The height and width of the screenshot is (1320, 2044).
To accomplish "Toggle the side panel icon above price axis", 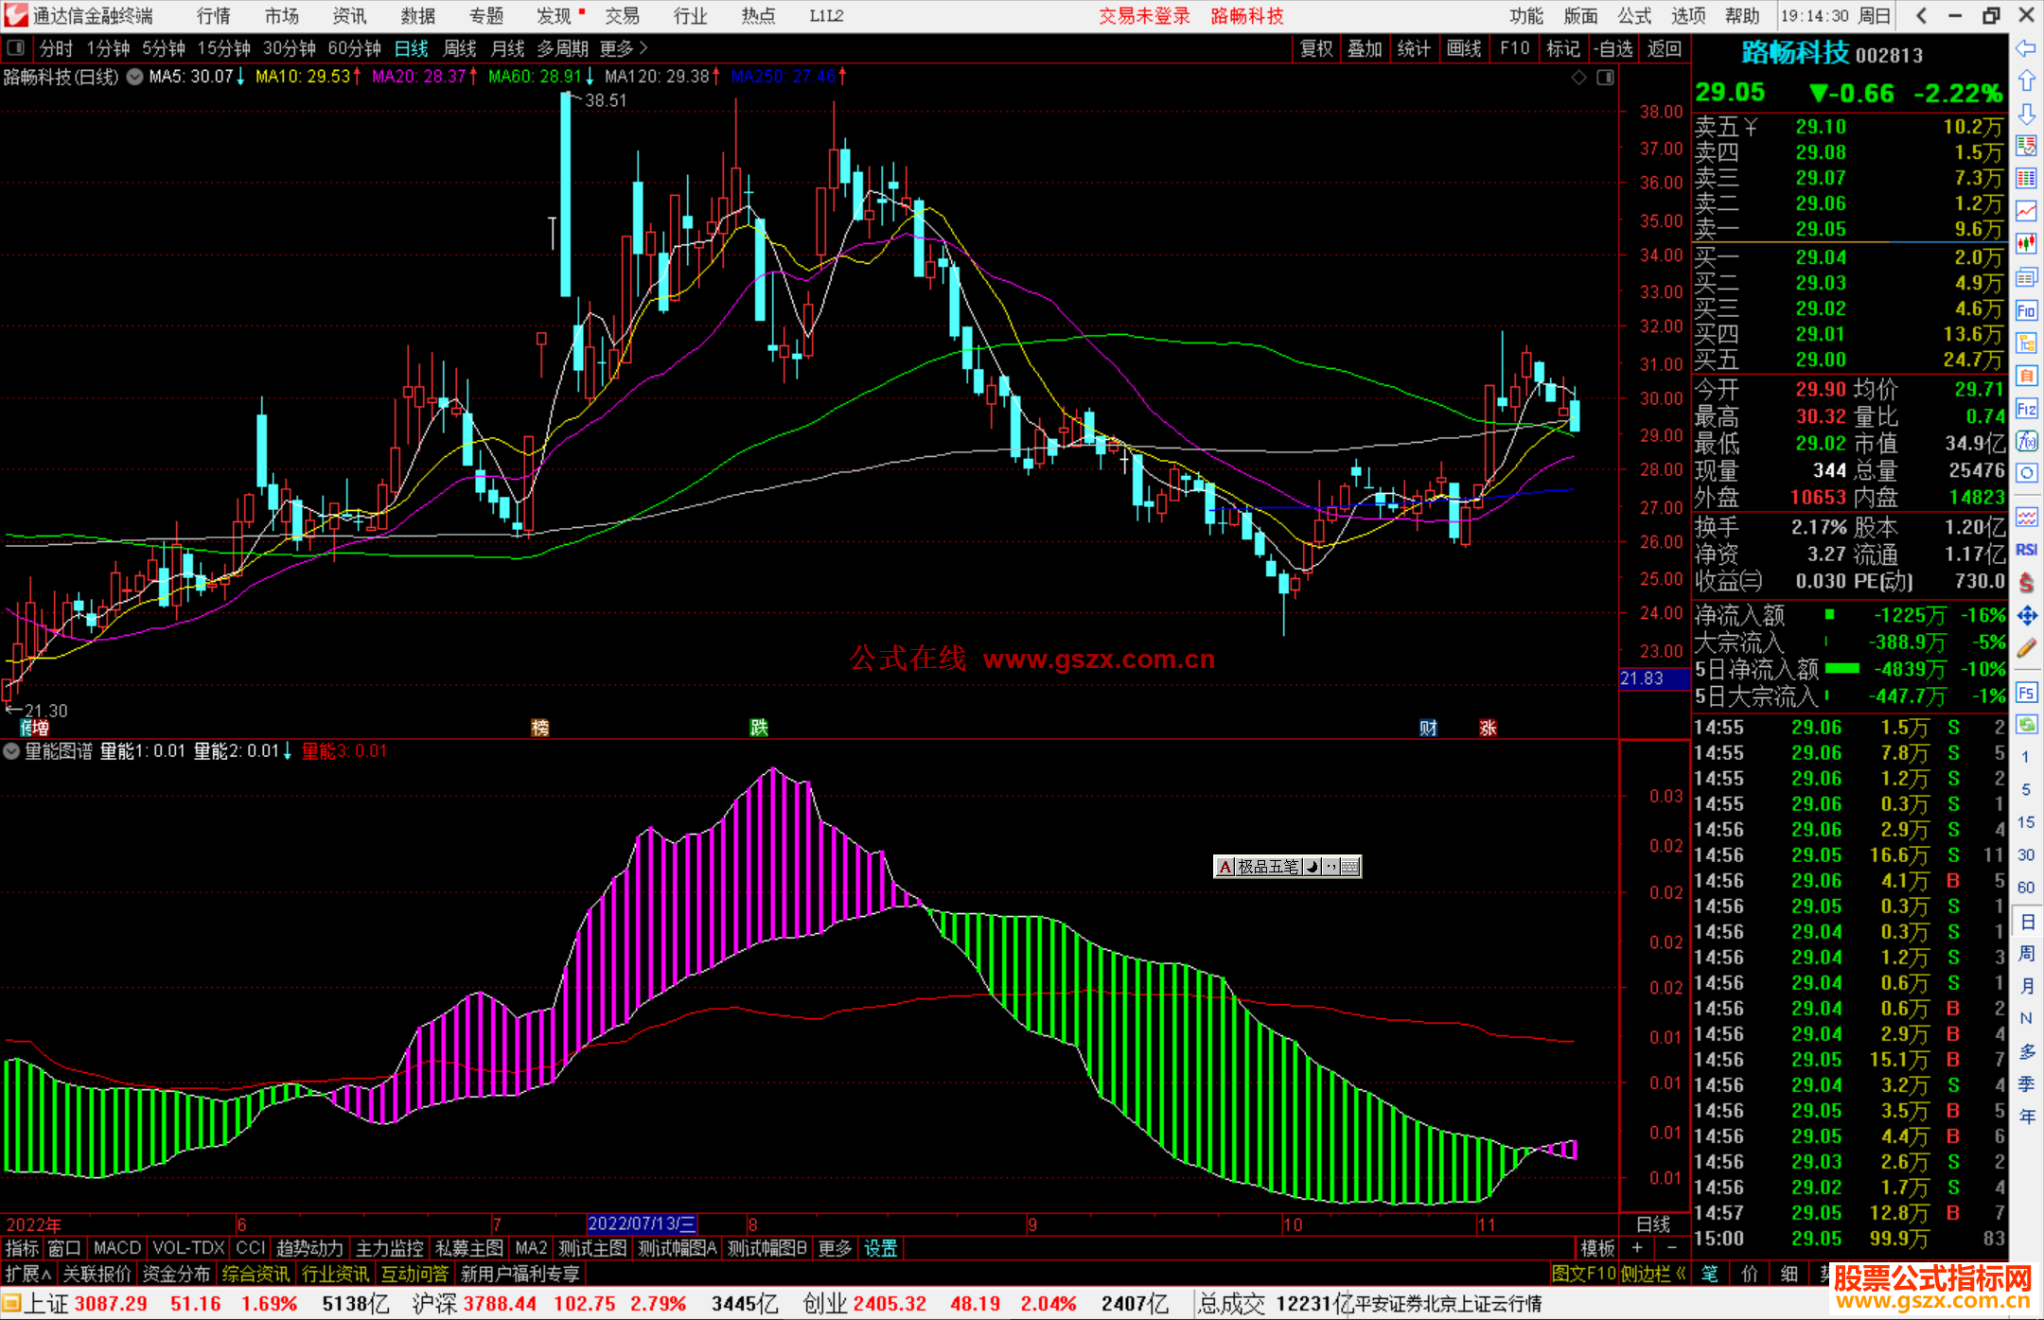I will pos(1605,78).
